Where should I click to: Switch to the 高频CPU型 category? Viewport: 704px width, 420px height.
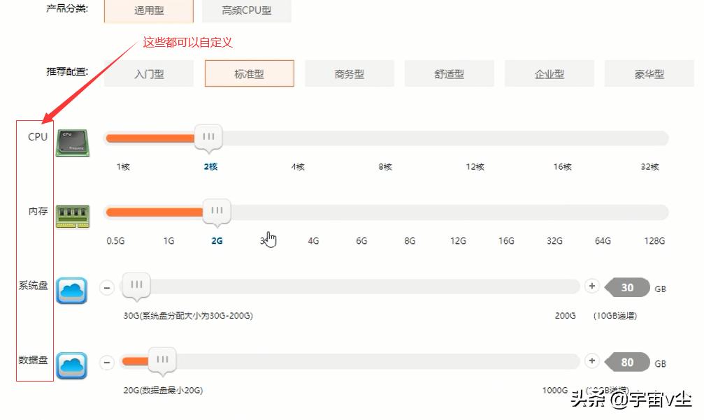246,10
